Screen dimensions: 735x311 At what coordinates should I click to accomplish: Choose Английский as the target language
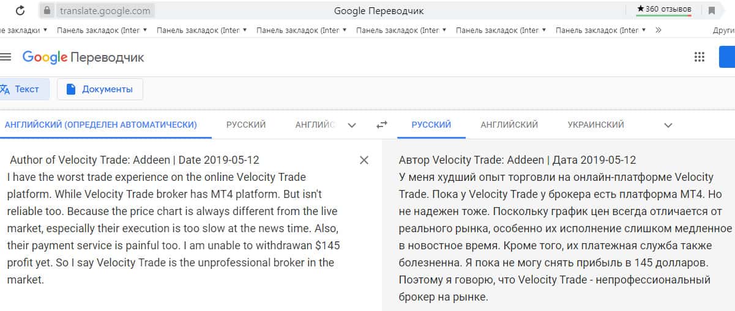pos(509,125)
